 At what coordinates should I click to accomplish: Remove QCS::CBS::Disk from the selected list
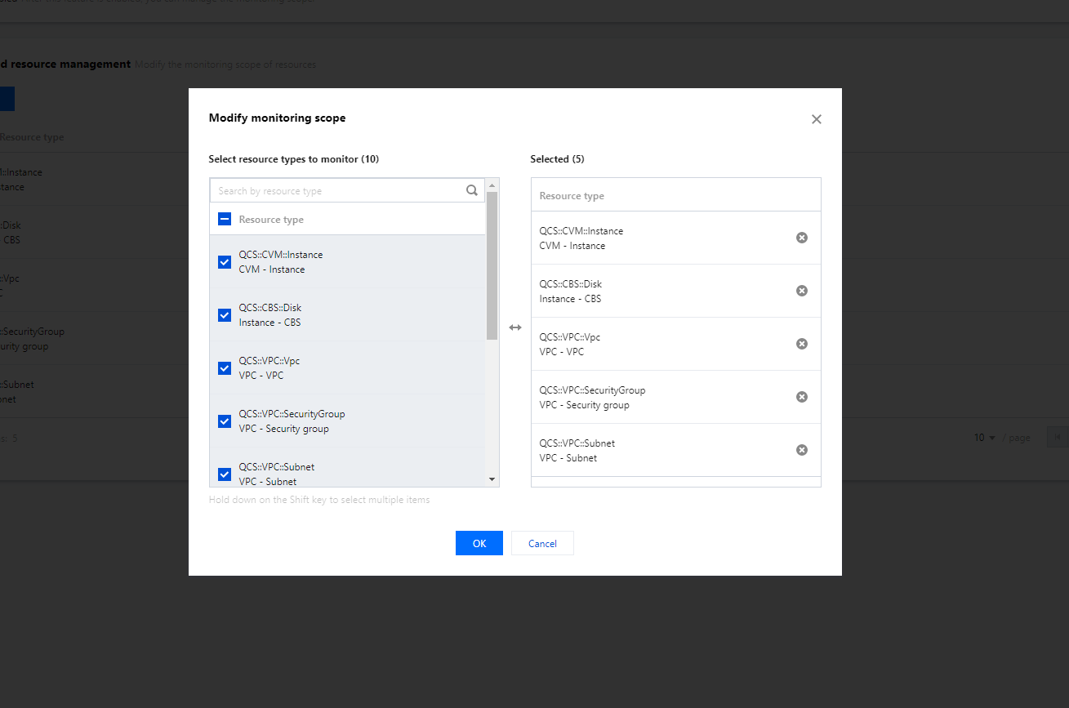pos(802,291)
